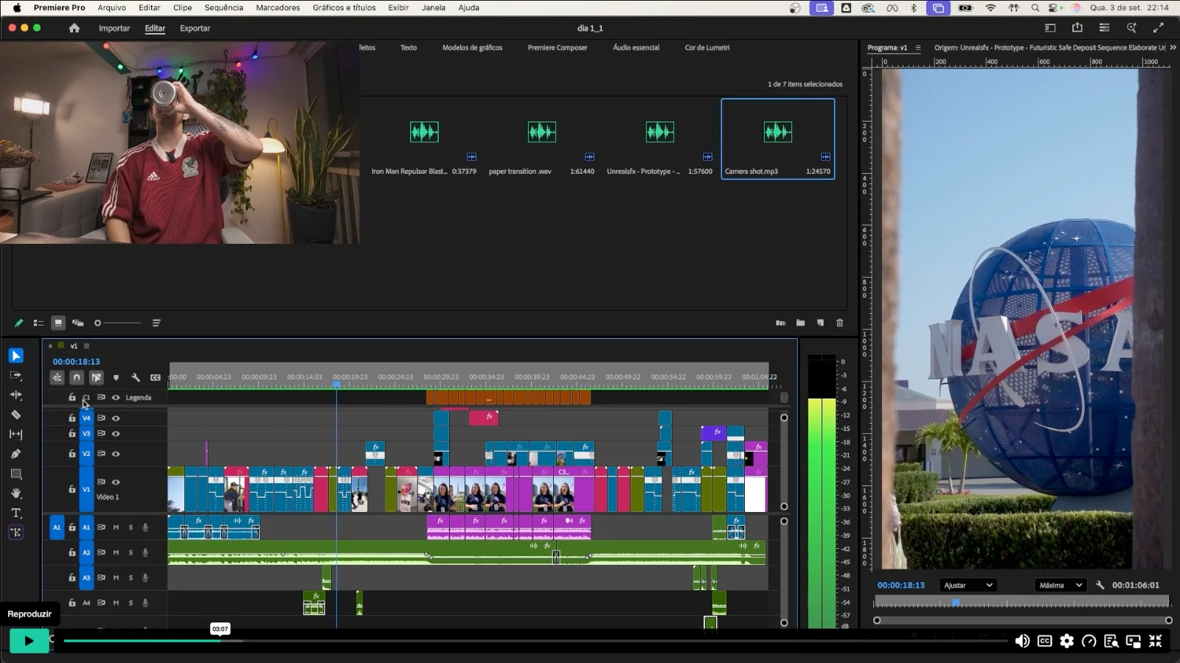Click the new bin folder icon
Viewport: 1180px width, 663px height.
[800, 323]
